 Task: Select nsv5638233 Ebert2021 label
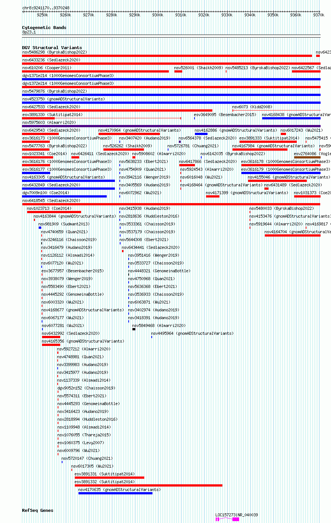click(144, 161)
